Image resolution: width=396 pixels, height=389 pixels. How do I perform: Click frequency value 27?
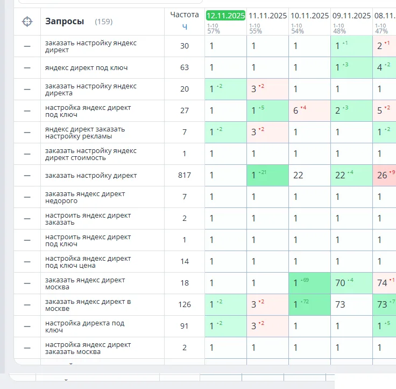(x=185, y=110)
